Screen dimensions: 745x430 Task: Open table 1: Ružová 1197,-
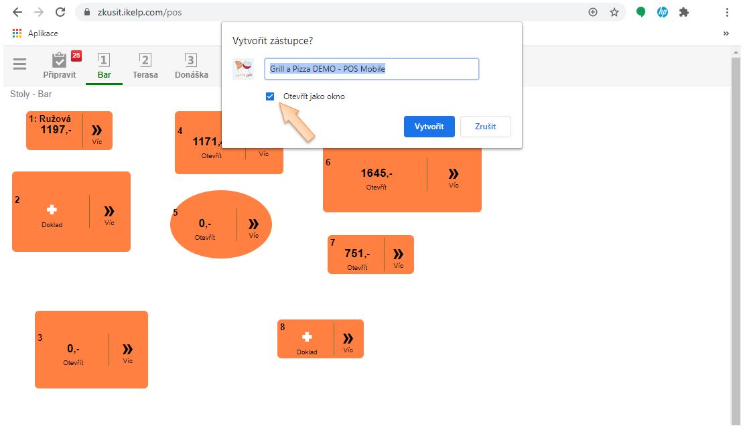pos(54,130)
